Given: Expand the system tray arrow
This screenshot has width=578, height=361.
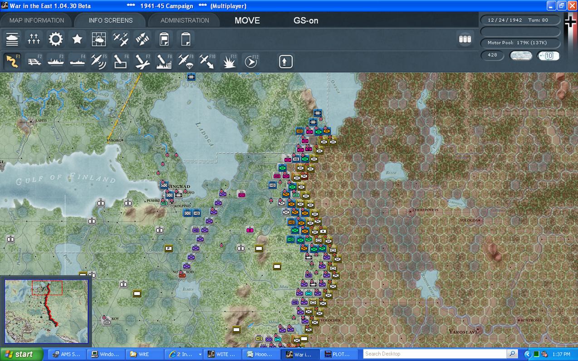Looking at the screenshot, I should pos(528,354).
